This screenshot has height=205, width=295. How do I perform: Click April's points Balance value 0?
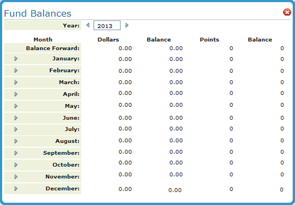(x=282, y=93)
